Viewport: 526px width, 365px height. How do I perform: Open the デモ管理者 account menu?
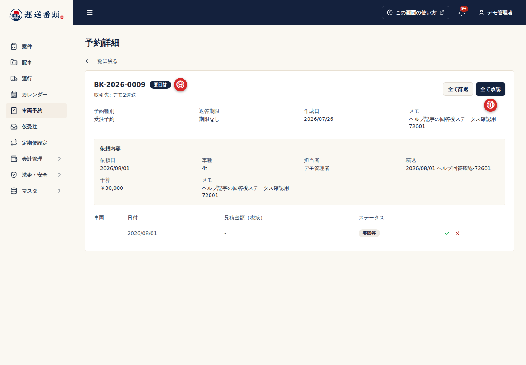coord(496,12)
